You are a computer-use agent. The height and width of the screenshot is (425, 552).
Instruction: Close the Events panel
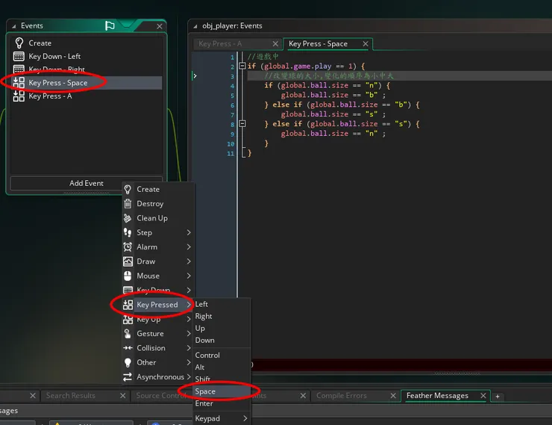pos(160,26)
